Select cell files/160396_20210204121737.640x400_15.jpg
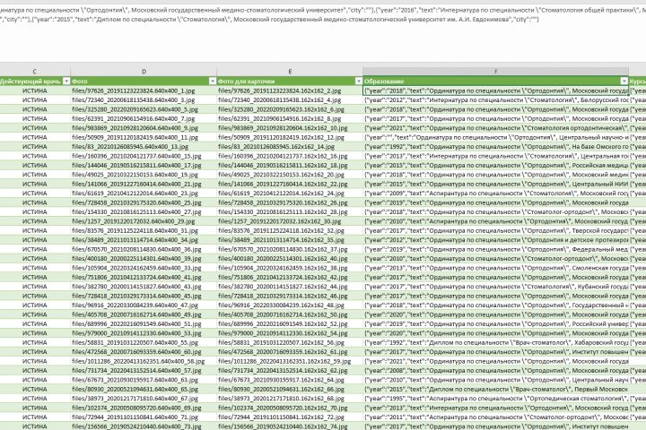The width and height of the screenshot is (646, 430). (144, 156)
